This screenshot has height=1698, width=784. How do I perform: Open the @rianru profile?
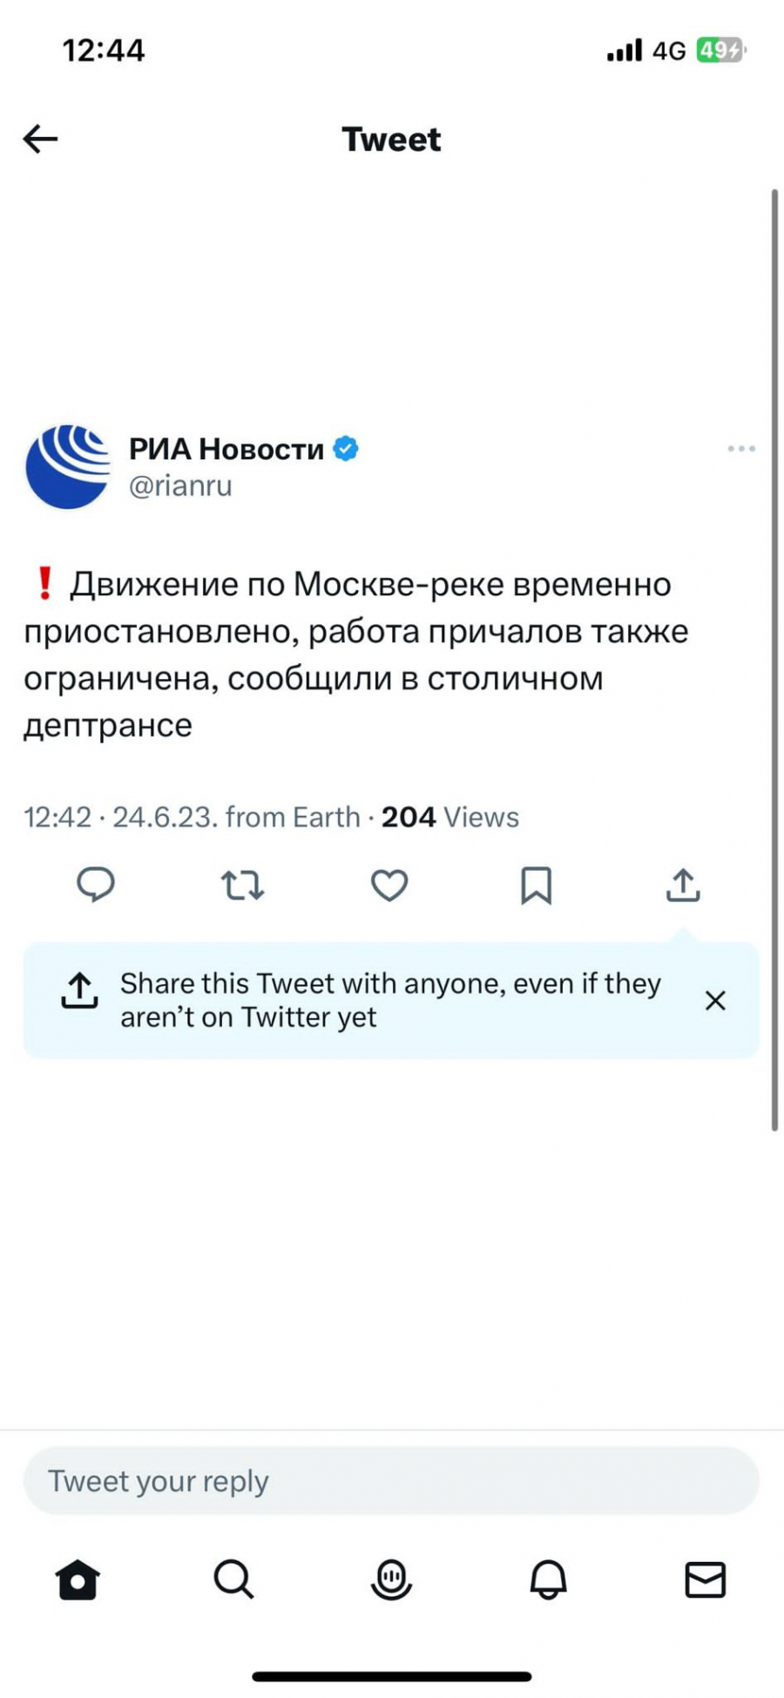click(179, 486)
